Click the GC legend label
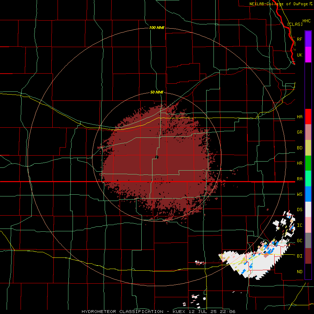This screenshot has height=314, width=314. point(299,241)
